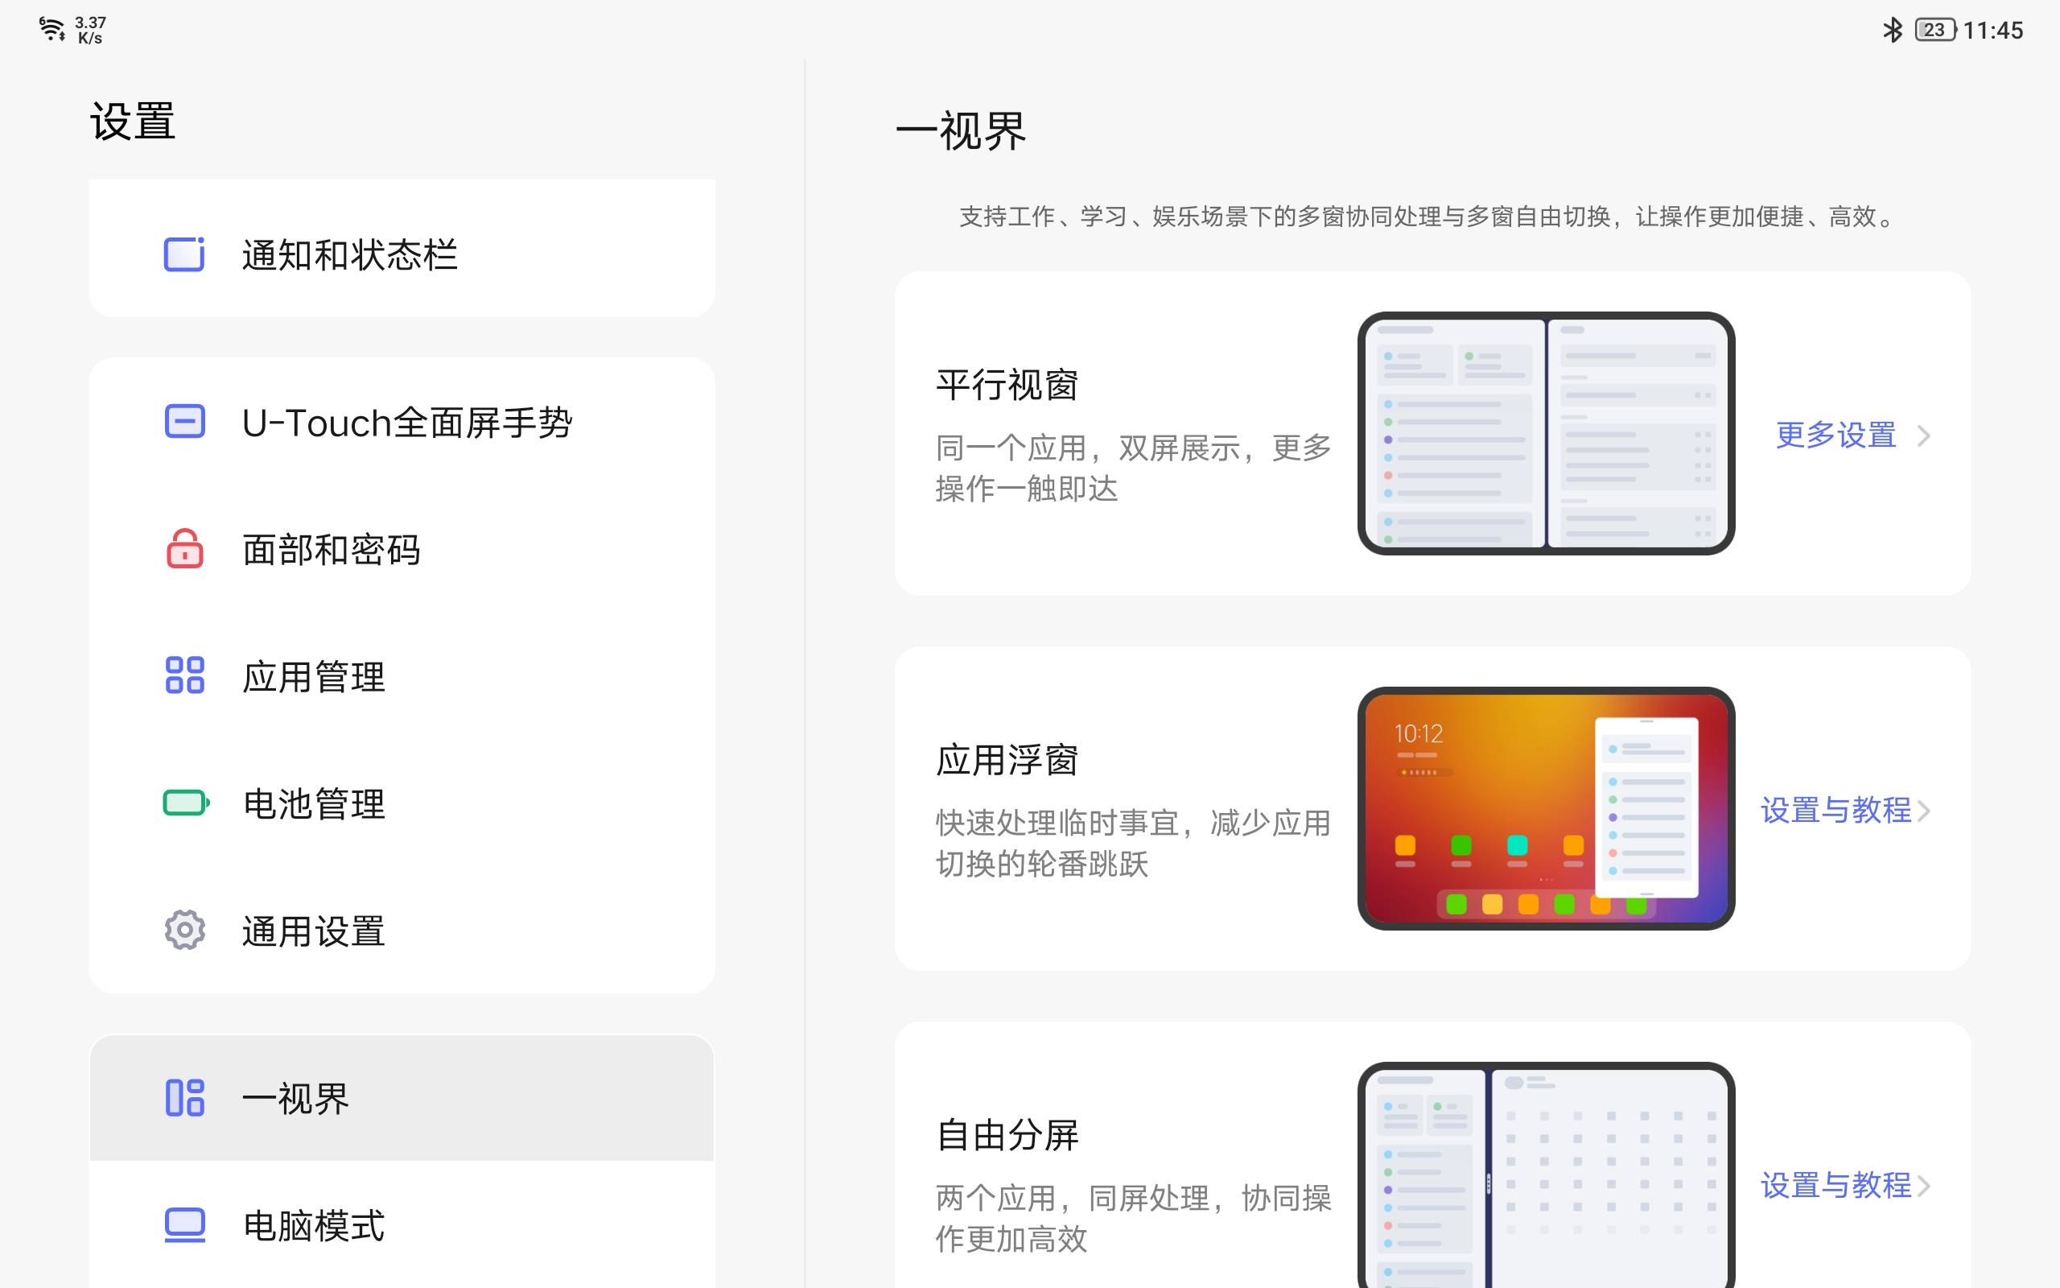
Task: Open 面部和密码 settings entry
Action: 332,550
